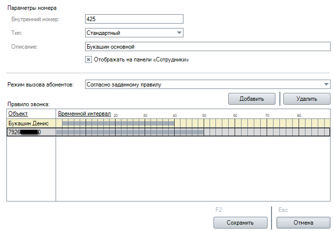Save settings with Сохранить button
The height and width of the screenshot is (231, 334).
click(x=240, y=223)
